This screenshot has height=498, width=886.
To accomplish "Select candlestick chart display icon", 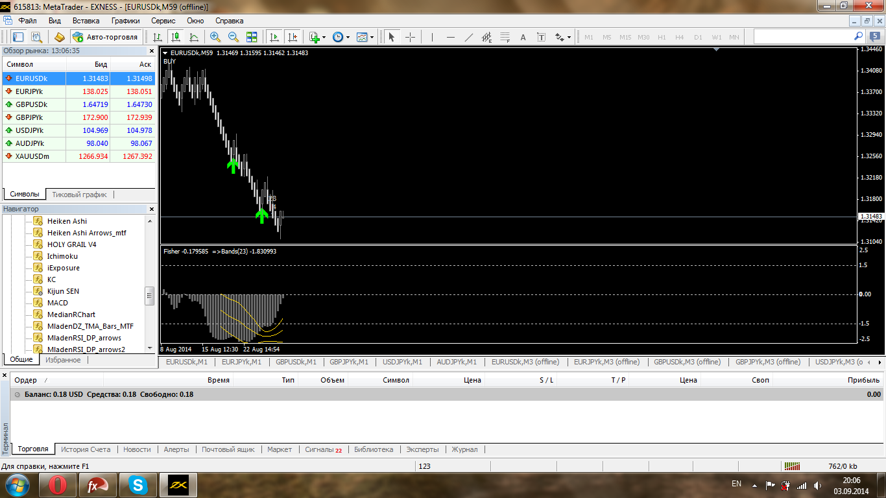I will (175, 37).
